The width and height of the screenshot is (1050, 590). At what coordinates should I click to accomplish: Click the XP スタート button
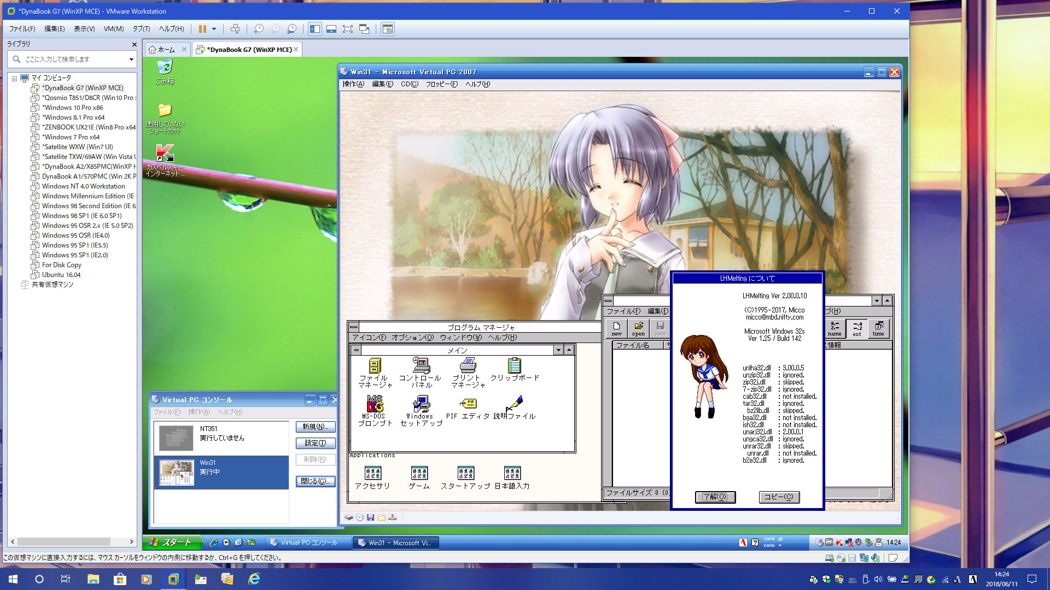173,542
